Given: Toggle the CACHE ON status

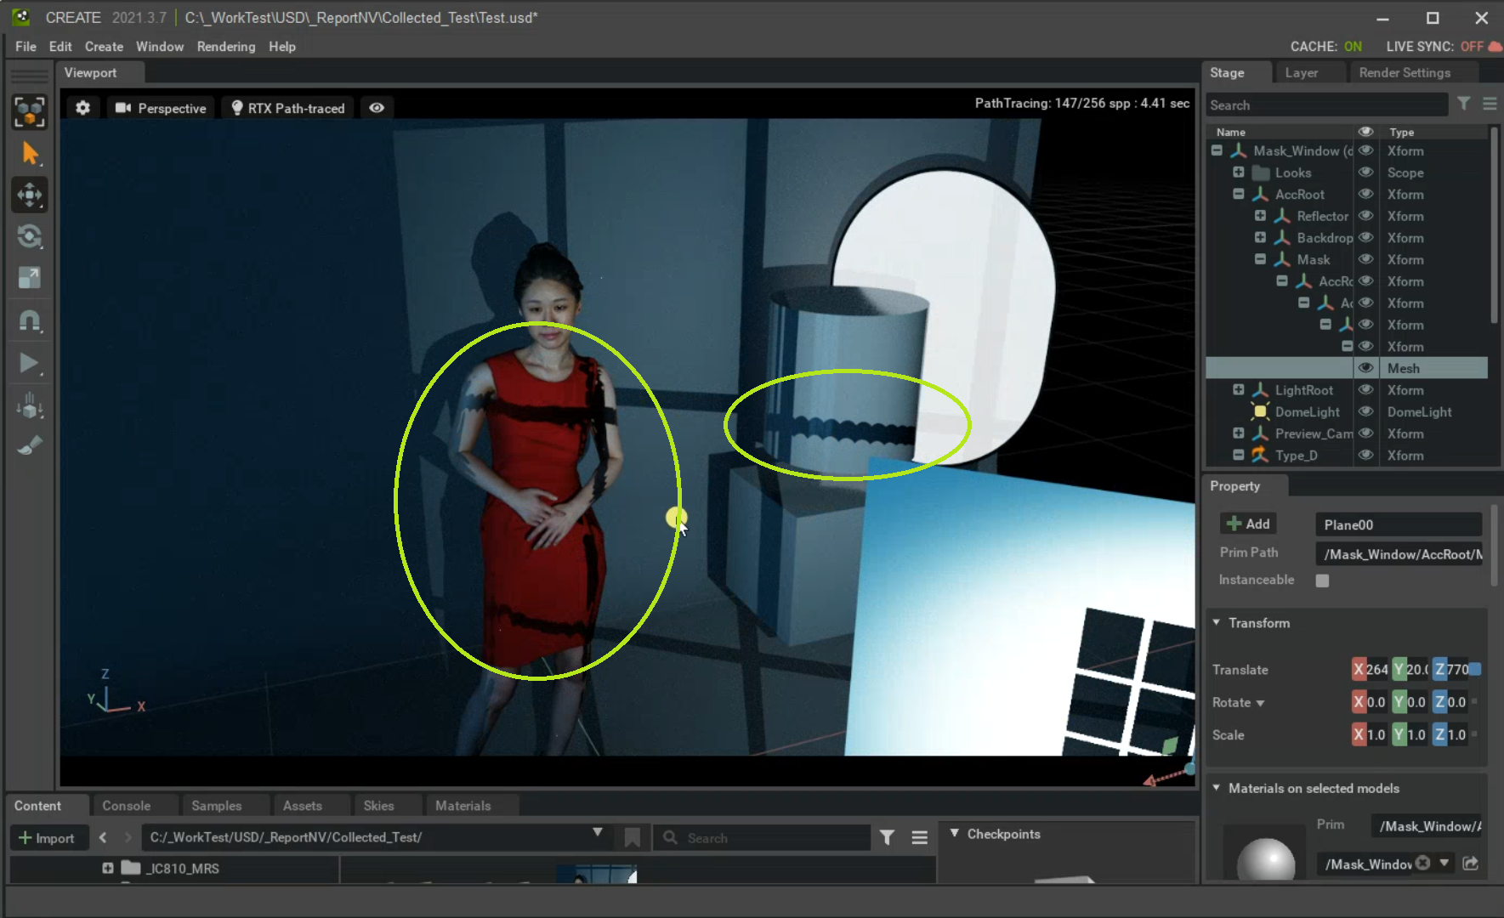Looking at the screenshot, I should click(1325, 47).
